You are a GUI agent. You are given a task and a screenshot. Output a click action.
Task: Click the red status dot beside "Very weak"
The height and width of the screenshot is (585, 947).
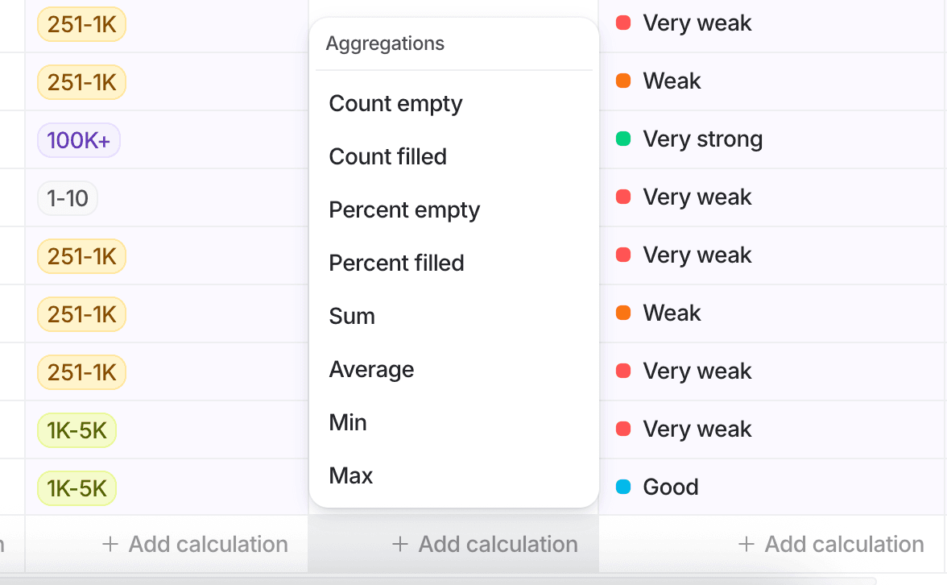pos(623,23)
